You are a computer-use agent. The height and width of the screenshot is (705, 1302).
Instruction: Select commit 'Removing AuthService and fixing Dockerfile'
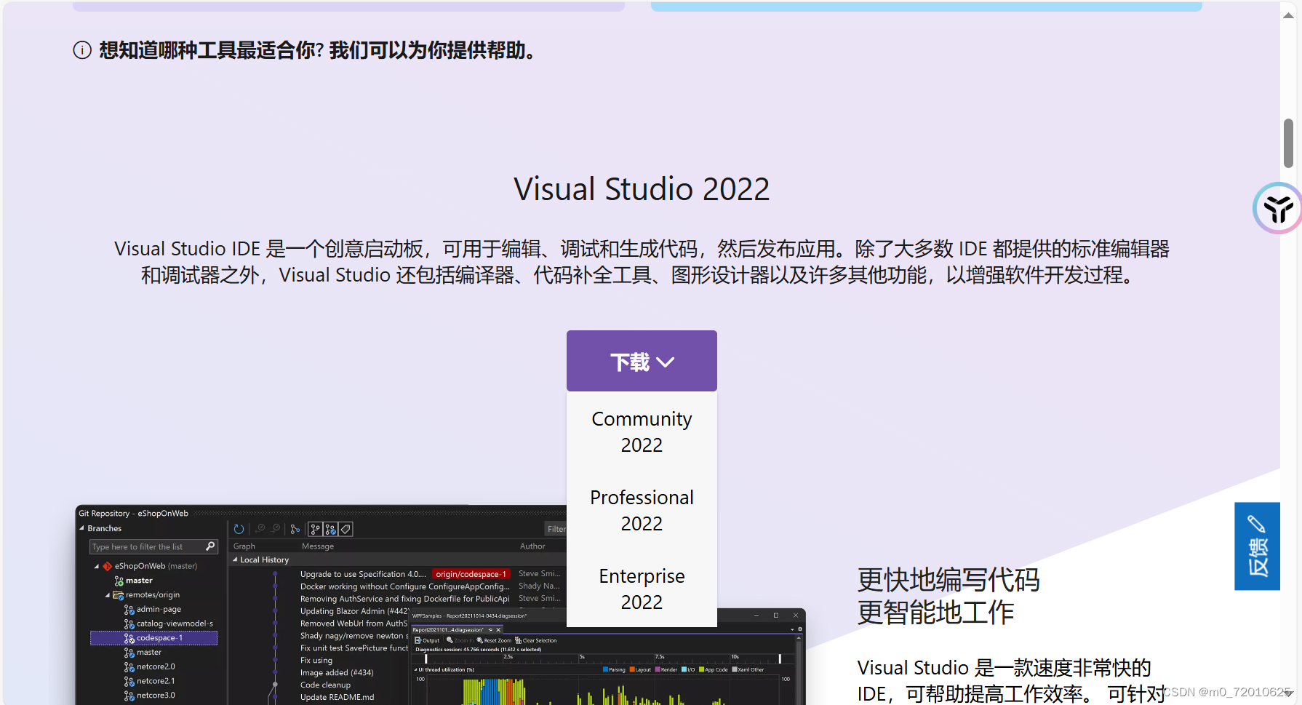[x=404, y=599]
